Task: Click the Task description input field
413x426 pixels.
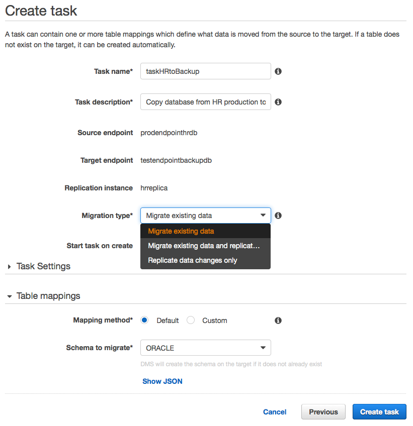Action: pos(205,102)
